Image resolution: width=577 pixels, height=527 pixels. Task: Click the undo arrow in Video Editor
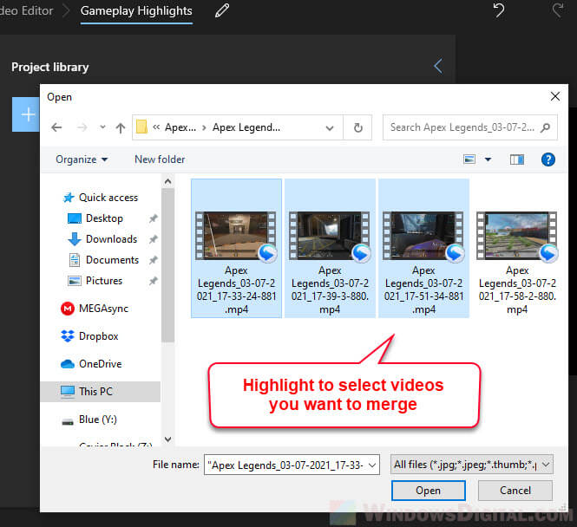[499, 10]
